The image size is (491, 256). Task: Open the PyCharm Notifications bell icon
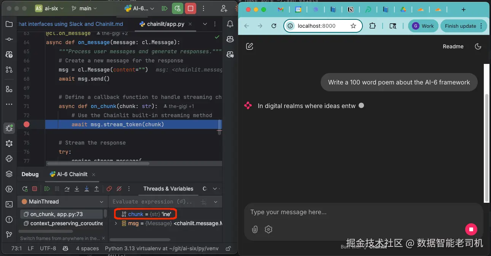[230, 24]
